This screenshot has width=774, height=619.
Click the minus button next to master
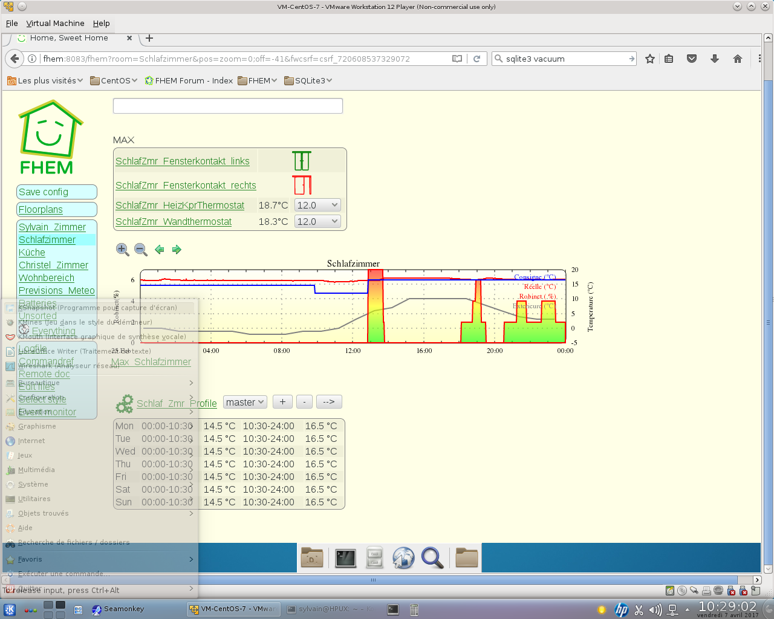coord(305,402)
